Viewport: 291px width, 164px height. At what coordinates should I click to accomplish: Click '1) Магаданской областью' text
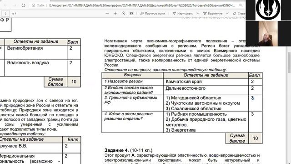click(x=193, y=98)
